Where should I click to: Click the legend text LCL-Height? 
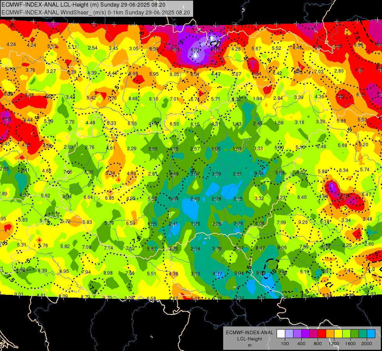click(249, 339)
